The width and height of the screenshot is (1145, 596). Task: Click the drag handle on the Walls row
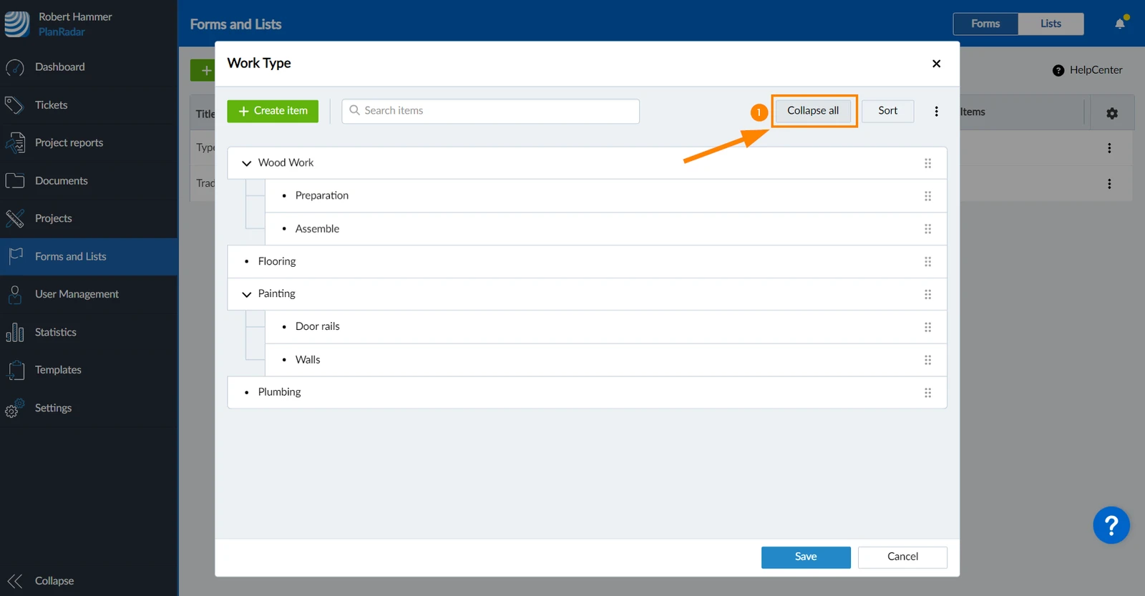(927, 360)
